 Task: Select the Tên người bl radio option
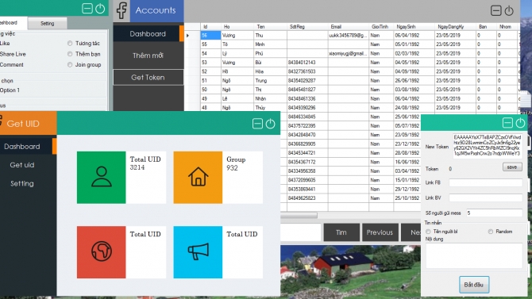pos(428,232)
